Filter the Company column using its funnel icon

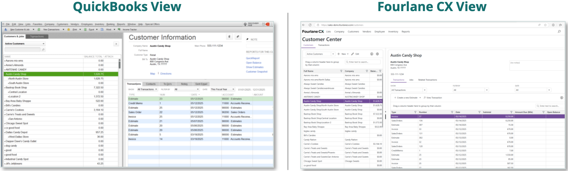[x=367, y=71]
